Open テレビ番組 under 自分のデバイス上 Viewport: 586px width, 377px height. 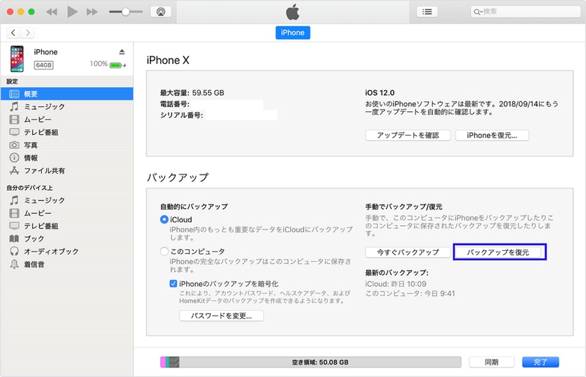coord(67,226)
